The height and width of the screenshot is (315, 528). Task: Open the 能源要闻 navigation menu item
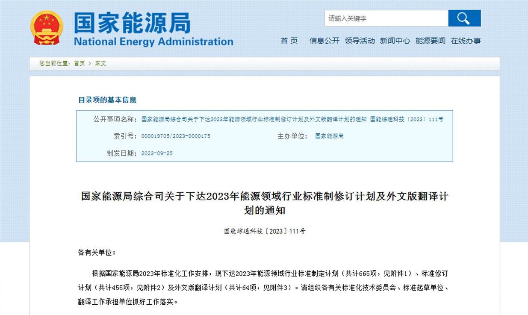tap(430, 41)
